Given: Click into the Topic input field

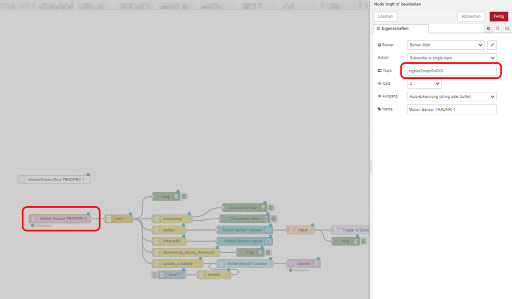Looking at the screenshot, I should [451, 71].
